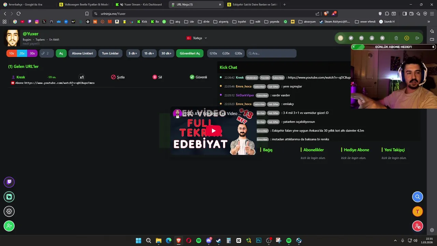The width and height of the screenshot is (437, 246).
Task: Click the blue magnifier floating button
Action: 418,197
